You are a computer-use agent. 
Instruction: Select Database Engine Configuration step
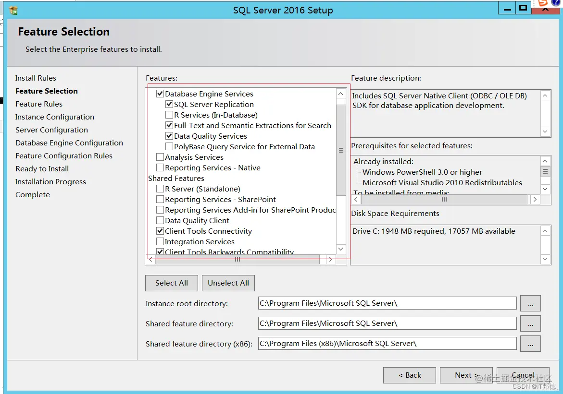click(x=69, y=143)
